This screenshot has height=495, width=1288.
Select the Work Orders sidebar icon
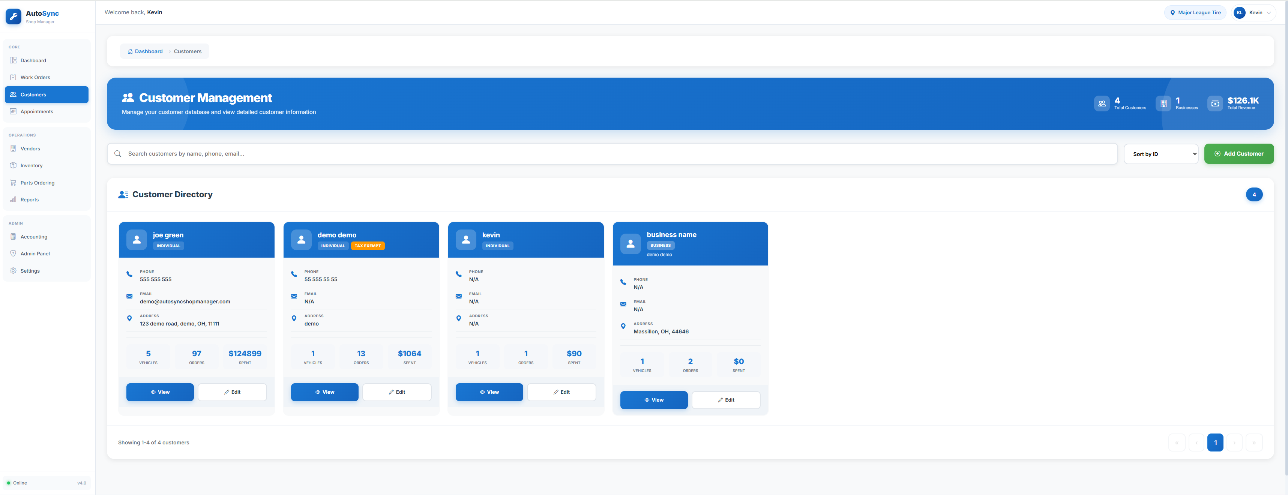13,77
